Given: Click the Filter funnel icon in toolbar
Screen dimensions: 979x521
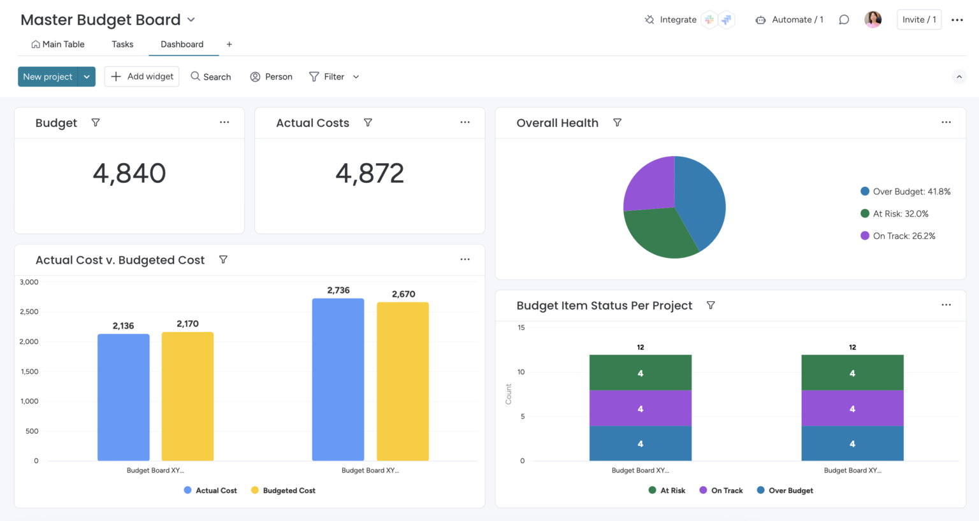Looking at the screenshot, I should [x=314, y=76].
